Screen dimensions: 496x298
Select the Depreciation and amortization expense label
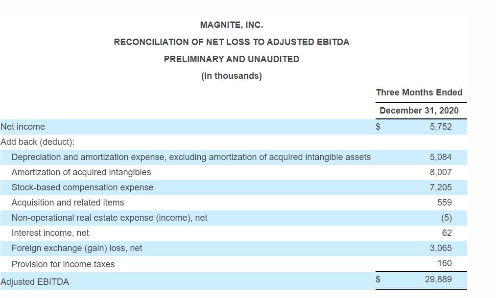[x=191, y=157]
